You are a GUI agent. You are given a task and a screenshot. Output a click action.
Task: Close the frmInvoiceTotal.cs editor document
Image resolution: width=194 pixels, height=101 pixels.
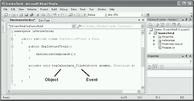point(143,20)
